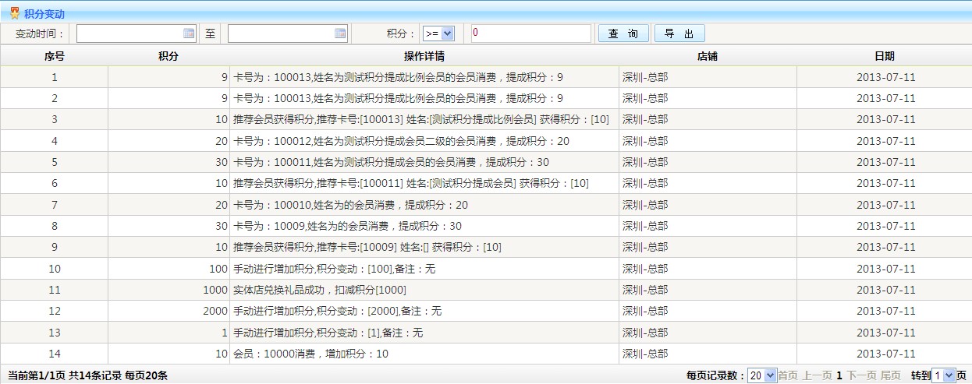The width and height of the screenshot is (972, 384).
Task: Expand the >= comparison operator dropdown
Action: pyautogui.click(x=438, y=33)
